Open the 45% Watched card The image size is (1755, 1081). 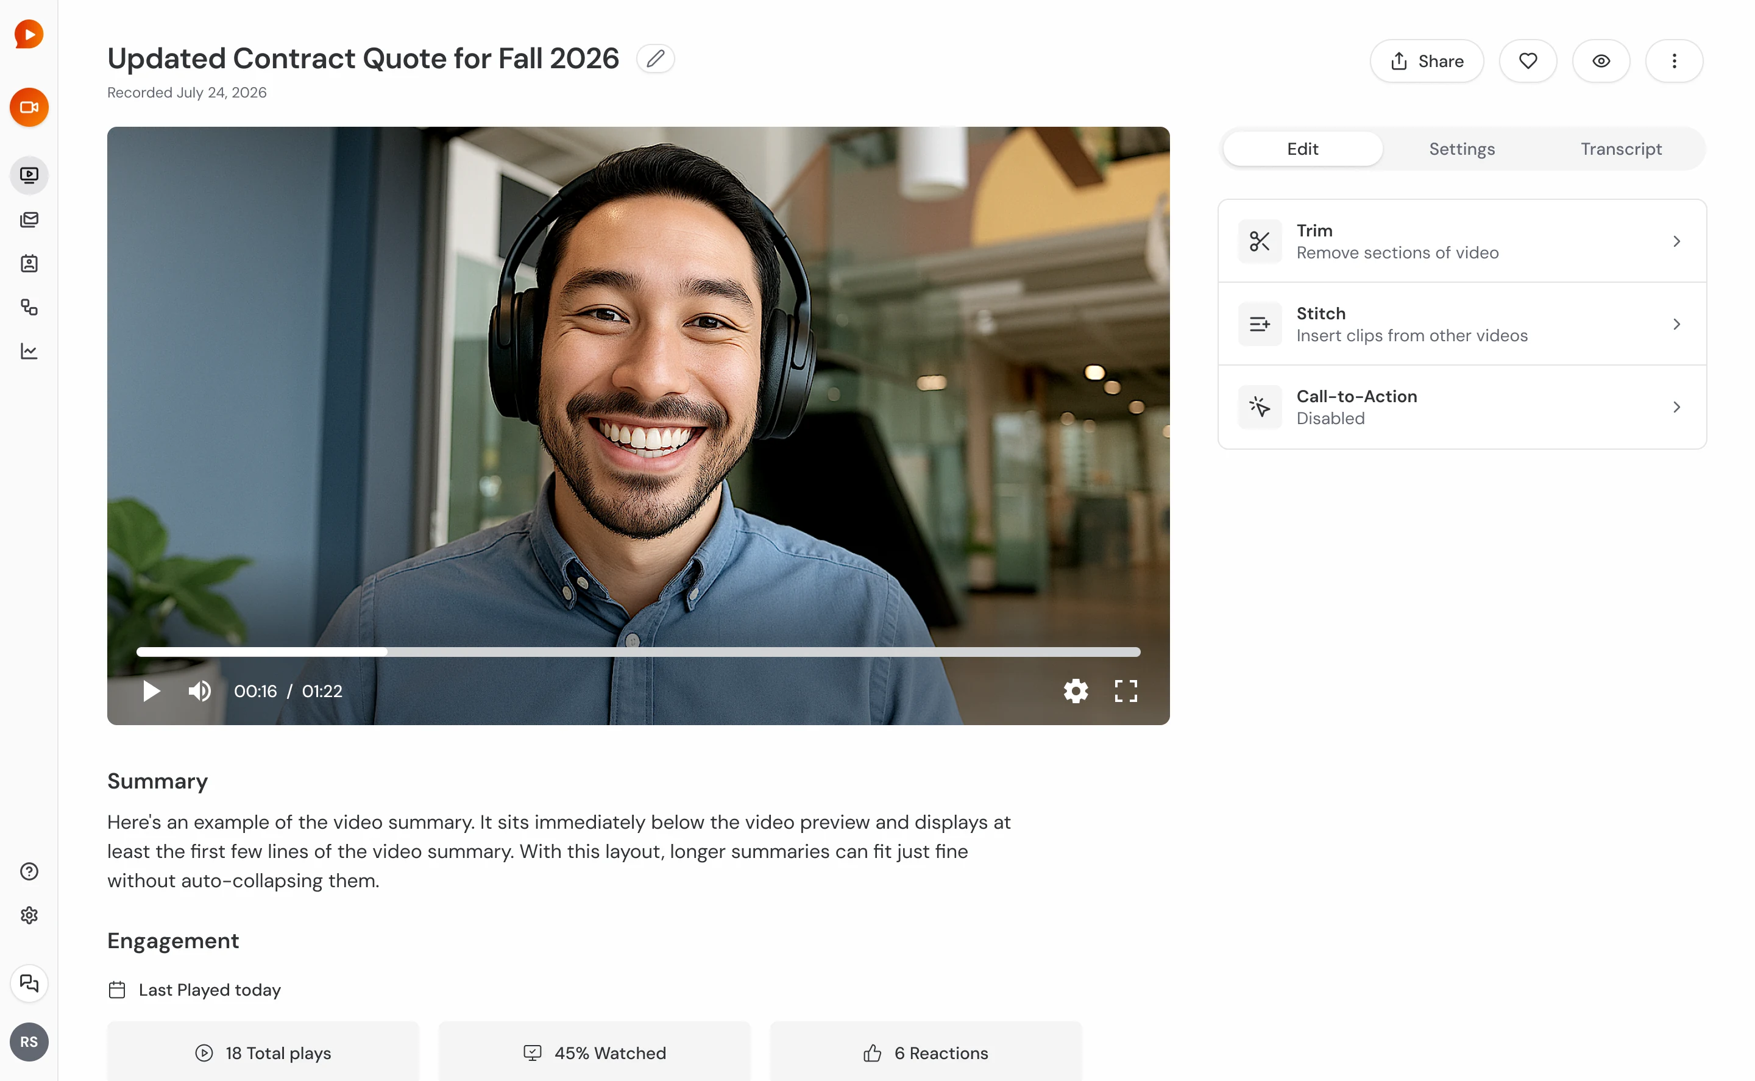[594, 1052]
